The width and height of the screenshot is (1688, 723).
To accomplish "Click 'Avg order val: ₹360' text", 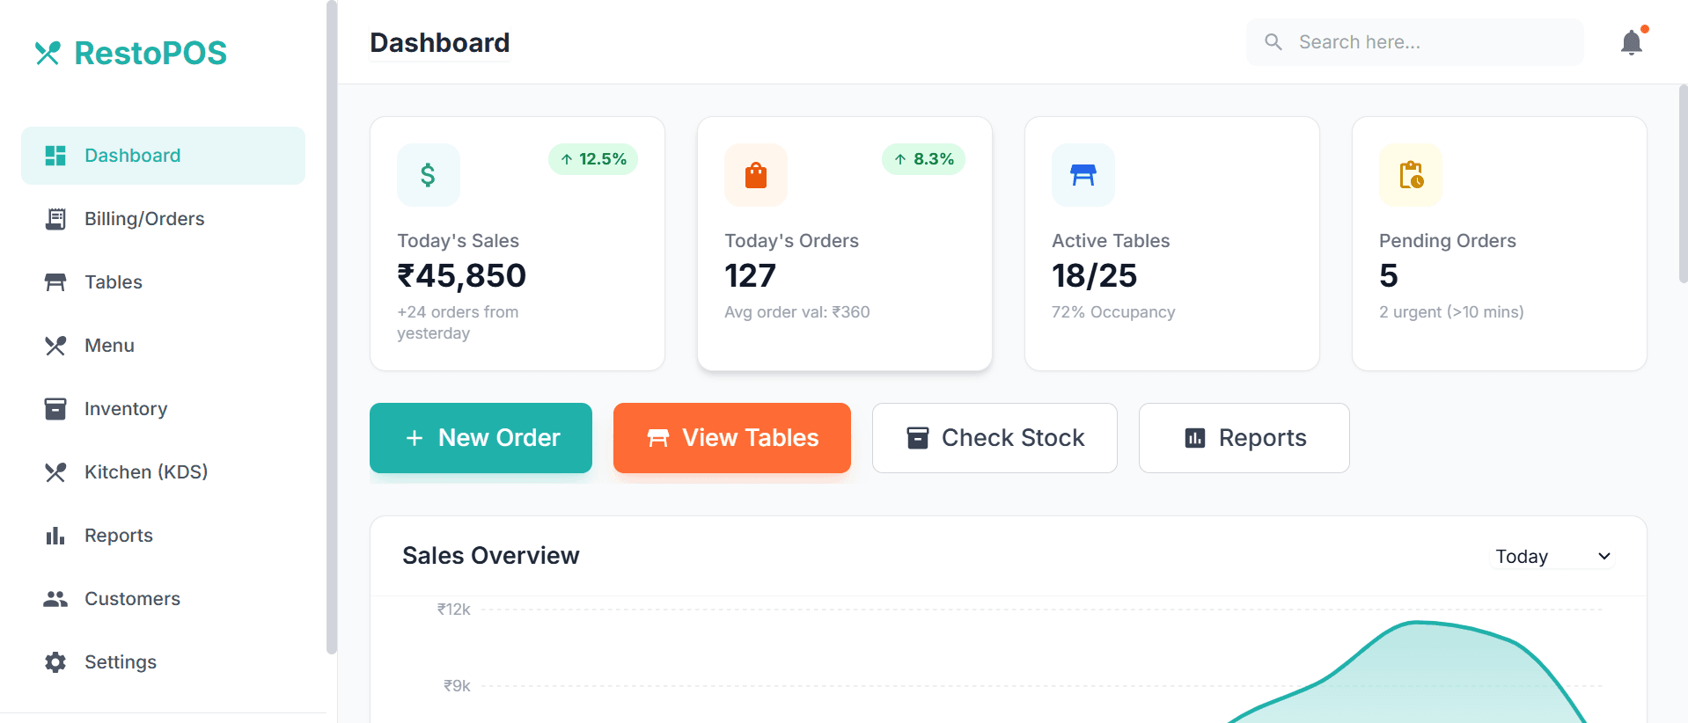I will point(797,312).
